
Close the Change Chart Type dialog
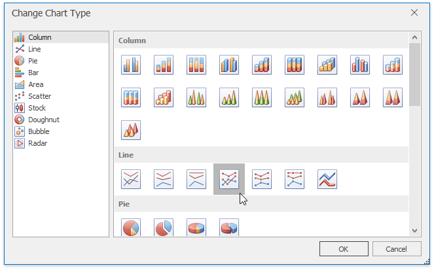(414, 12)
